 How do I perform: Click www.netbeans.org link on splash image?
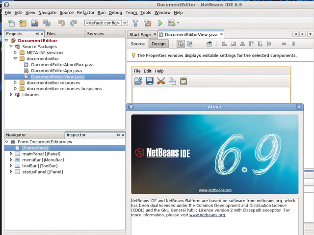click(x=215, y=190)
